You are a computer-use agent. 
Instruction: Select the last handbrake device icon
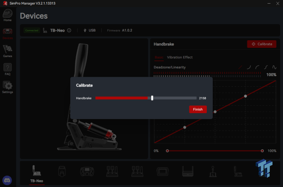tap(238, 171)
